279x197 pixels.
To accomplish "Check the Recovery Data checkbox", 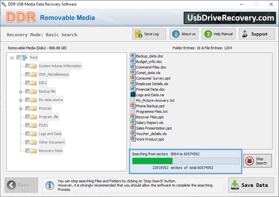I will [x=27, y=151].
